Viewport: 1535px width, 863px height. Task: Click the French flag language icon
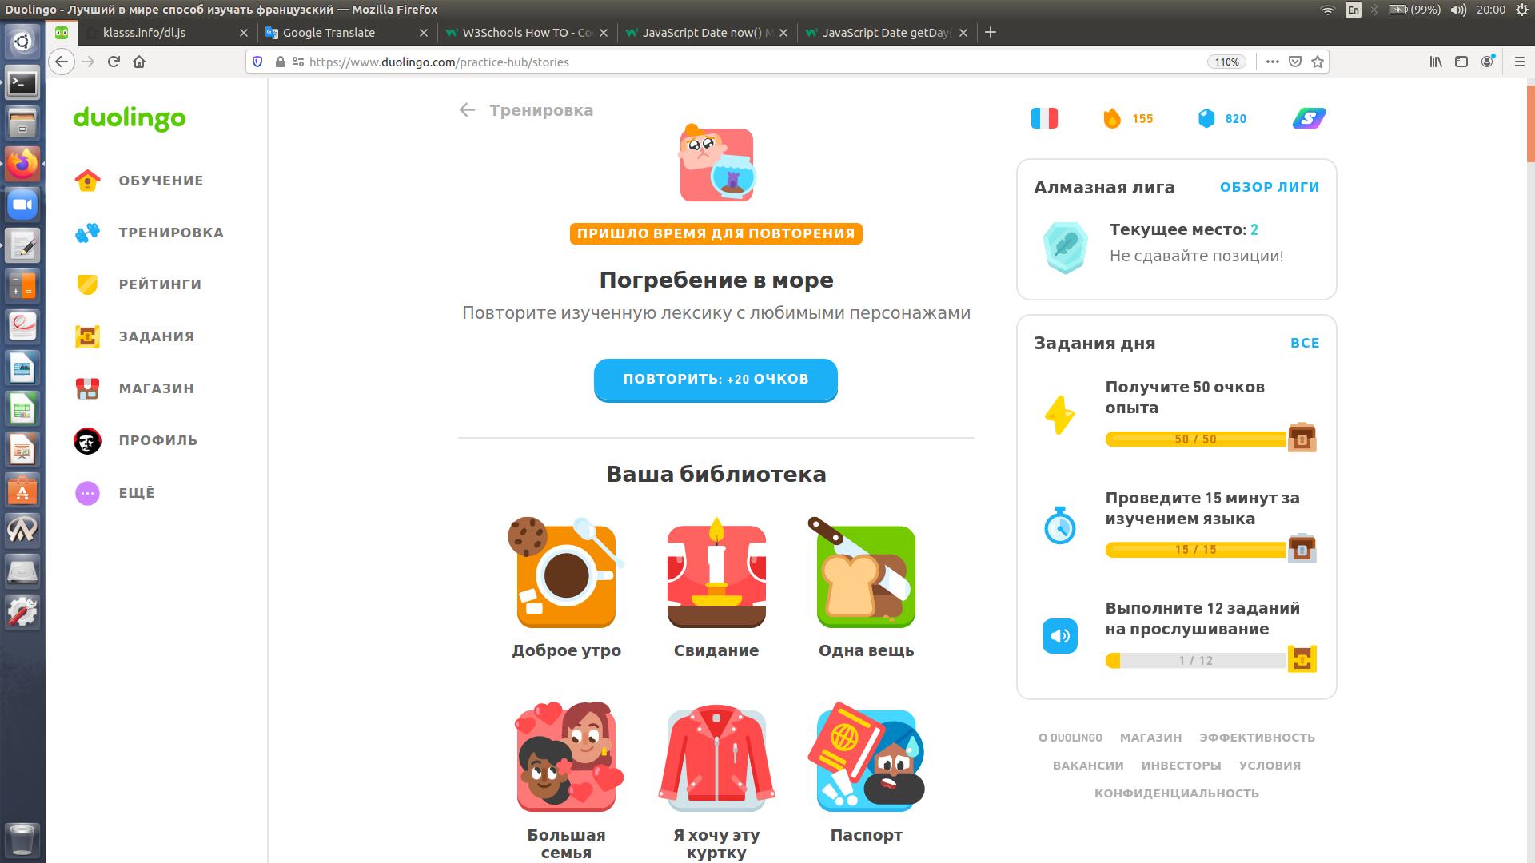(1044, 118)
